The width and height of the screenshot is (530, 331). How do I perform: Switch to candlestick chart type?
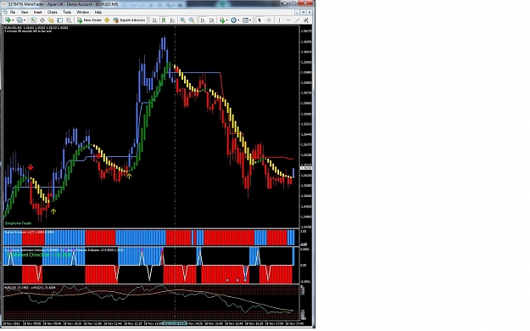click(x=164, y=20)
